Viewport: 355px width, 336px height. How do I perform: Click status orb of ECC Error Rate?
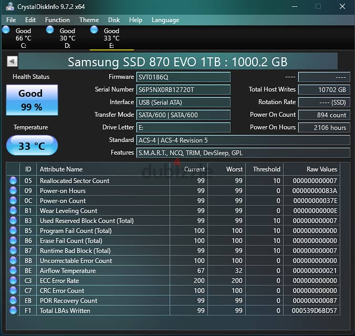[x=13, y=280]
